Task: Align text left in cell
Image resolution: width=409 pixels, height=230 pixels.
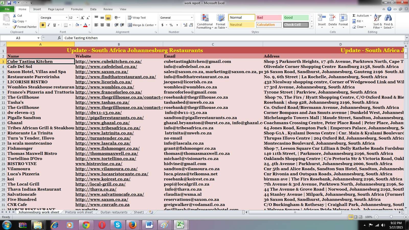Action: [96, 25]
